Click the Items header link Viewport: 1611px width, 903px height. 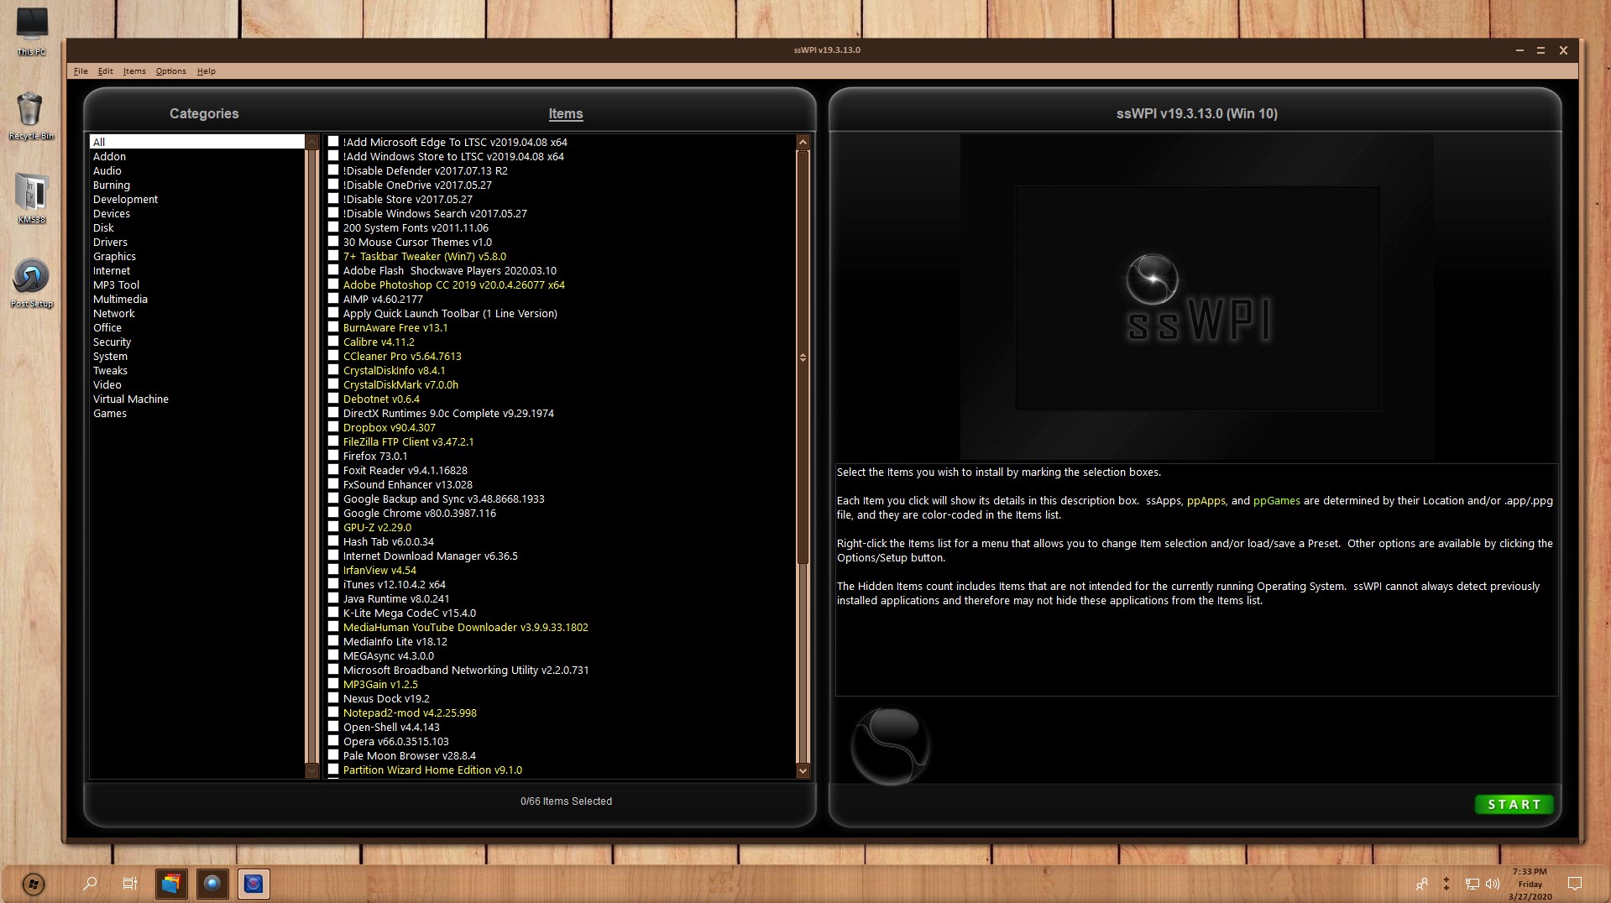pyautogui.click(x=566, y=113)
